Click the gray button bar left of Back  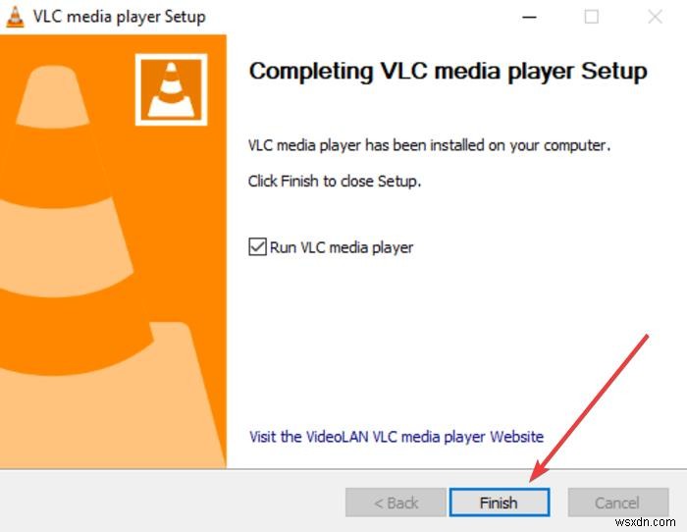171,502
